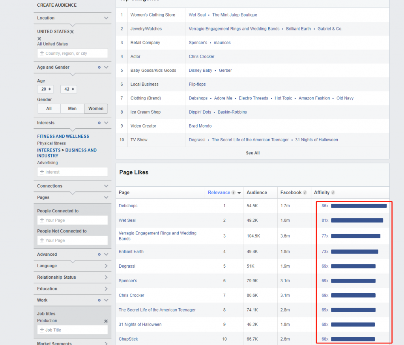Click the Facebook column info icon
This screenshot has width=404, height=345.
point(305,192)
